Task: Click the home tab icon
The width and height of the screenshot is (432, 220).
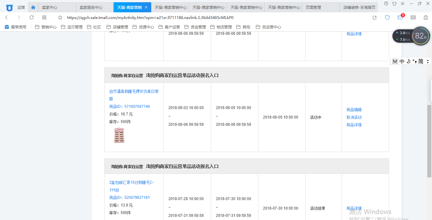Action: pos(33,7)
